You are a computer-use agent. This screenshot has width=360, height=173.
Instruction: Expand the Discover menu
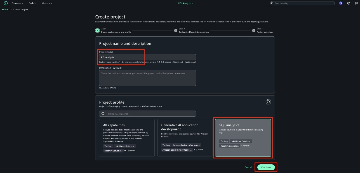(x=17, y=3)
